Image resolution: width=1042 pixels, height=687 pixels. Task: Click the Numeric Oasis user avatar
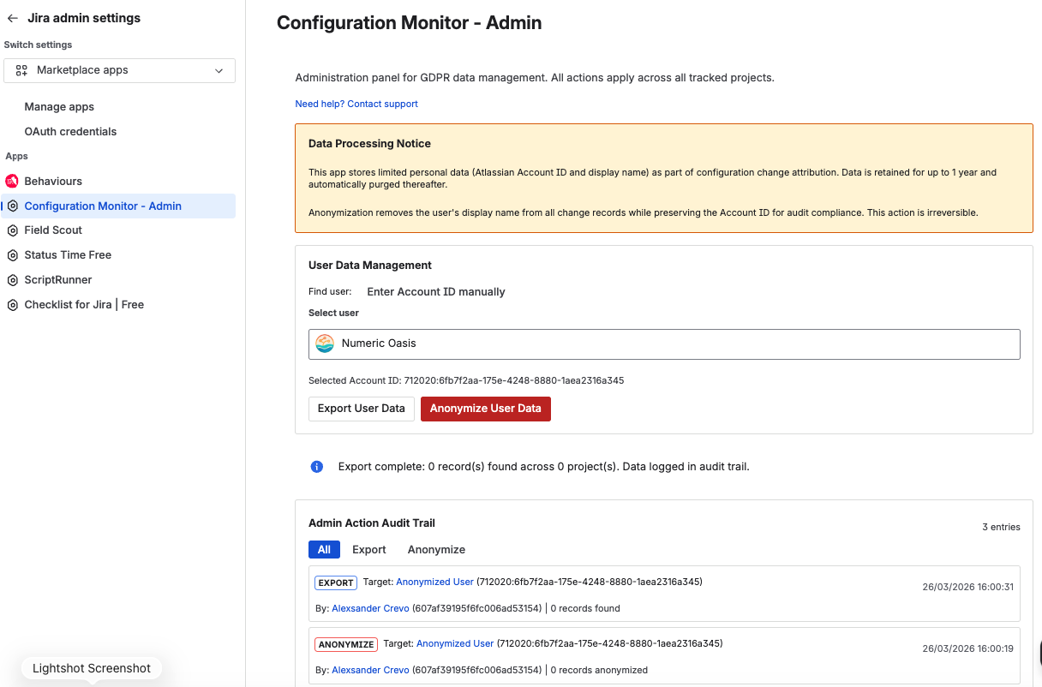point(324,343)
